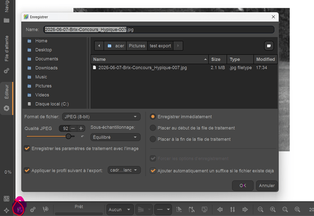314x216 pixels.
Task: Open the Sous-échantillonnage Équilibré dropdown
Action: pyautogui.click(x=115, y=137)
